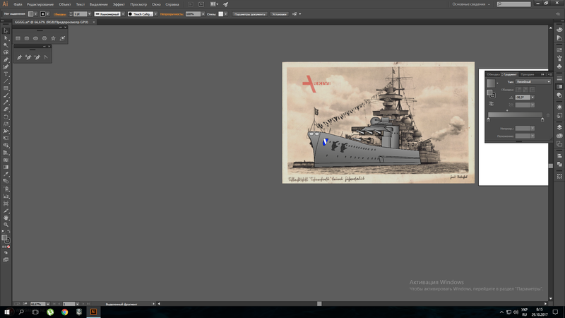Viewport: 565px width, 318px height.
Task: Choose Delete Anchor Point tool in pen panel
Action: click(x=37, y=57)
